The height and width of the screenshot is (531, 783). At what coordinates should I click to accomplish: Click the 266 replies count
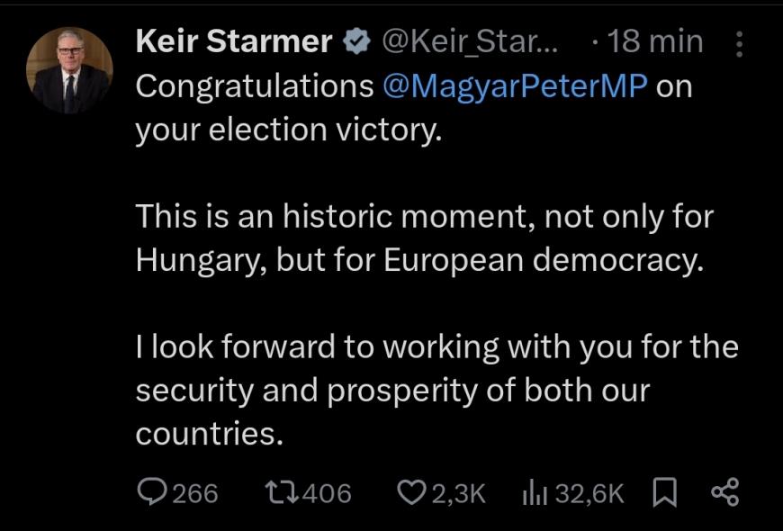(x=194, y=492)
